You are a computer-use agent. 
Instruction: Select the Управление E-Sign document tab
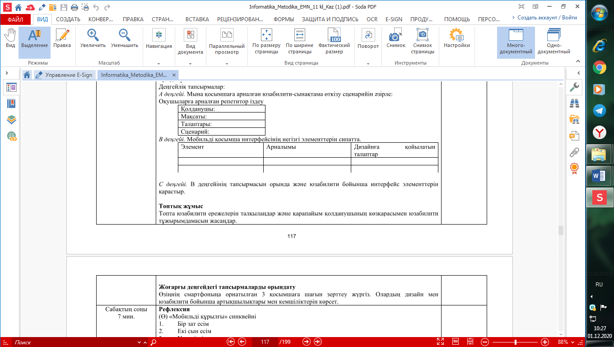click(x=64, y=75)
